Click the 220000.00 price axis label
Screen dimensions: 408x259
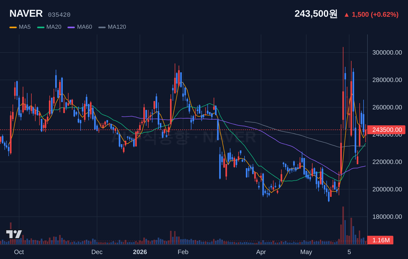pos(387,162)
